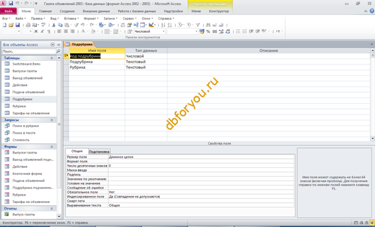Toggle underline Ч formatting button

click(49, 31)
